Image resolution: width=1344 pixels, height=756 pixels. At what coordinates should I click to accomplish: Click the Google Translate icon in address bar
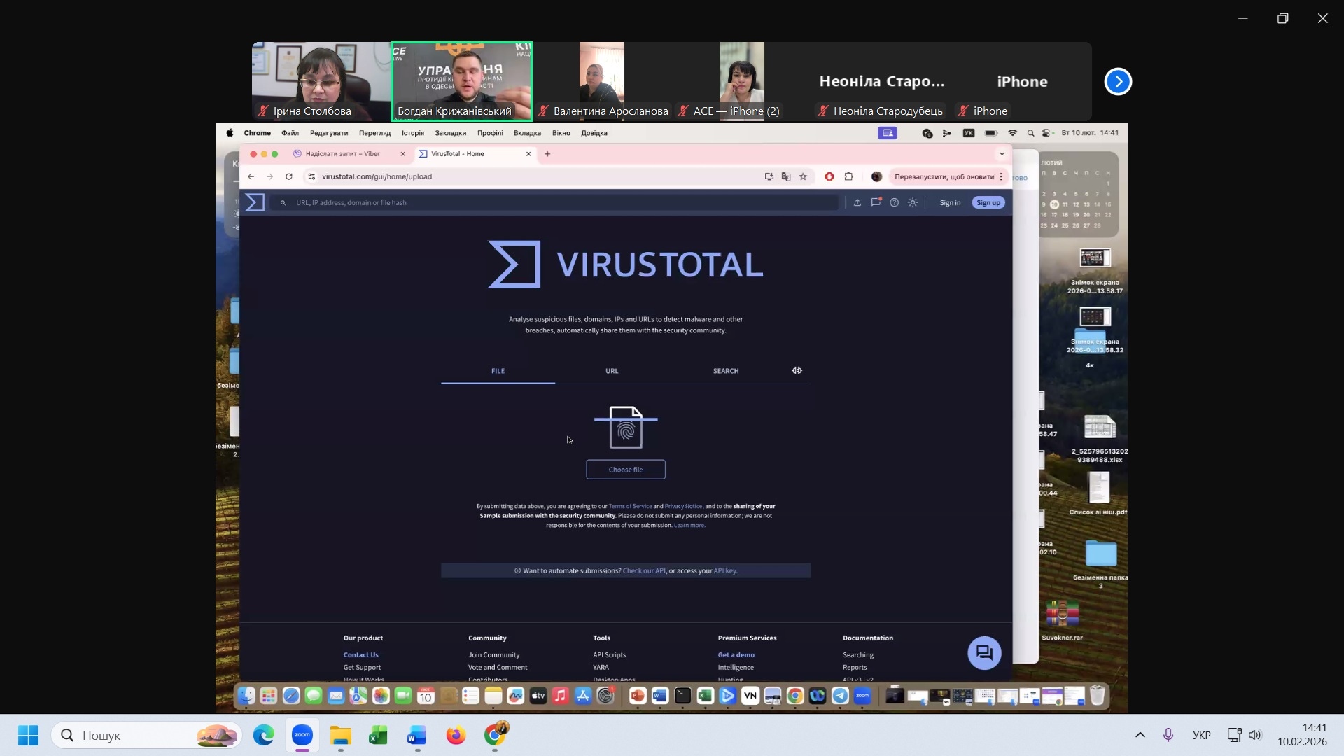point(786,176)
